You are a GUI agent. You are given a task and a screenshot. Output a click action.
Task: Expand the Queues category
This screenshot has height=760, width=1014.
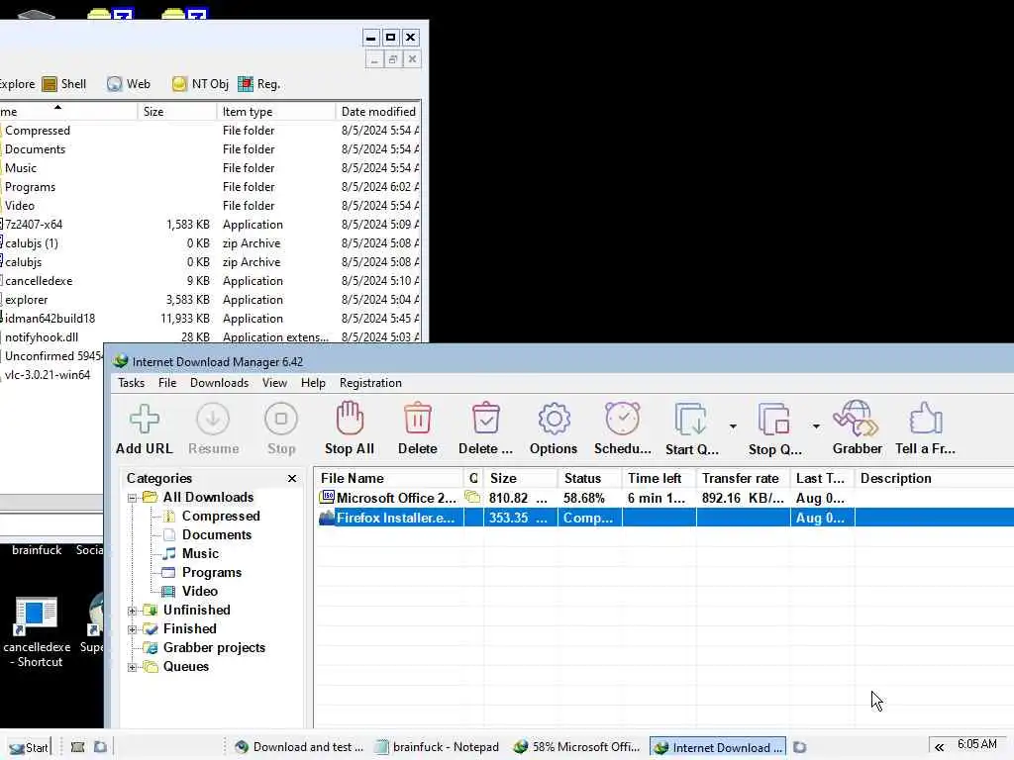(x=132, y=667)
